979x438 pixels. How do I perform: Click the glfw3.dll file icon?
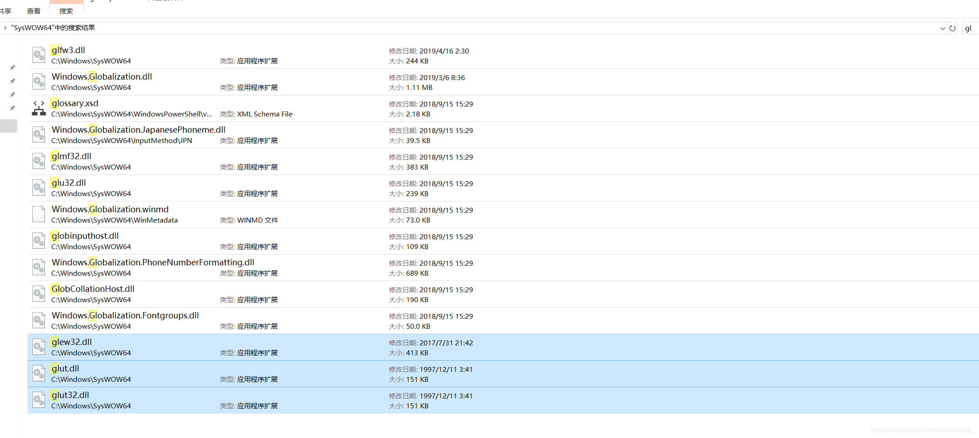click(39, 55)
